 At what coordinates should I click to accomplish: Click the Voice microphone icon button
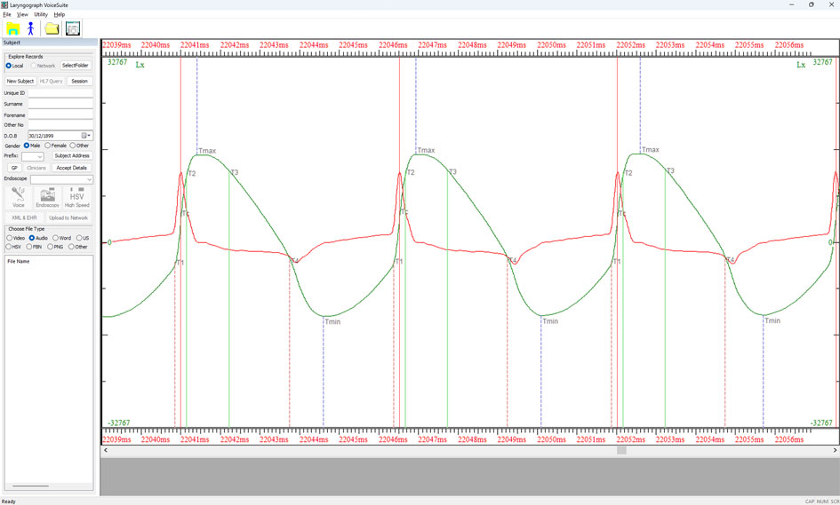tap(18, 197)
